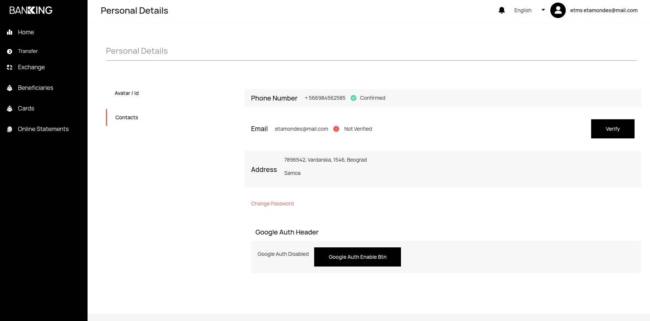Viewport: 650px width, 321px height.
Task: Click the Address label
Action: tap(264, 170)
